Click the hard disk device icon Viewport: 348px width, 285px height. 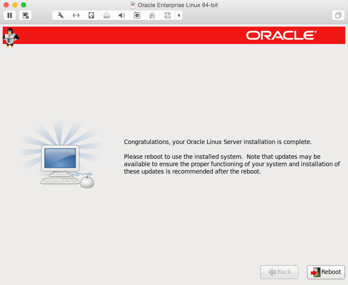[x=91, y=15]
